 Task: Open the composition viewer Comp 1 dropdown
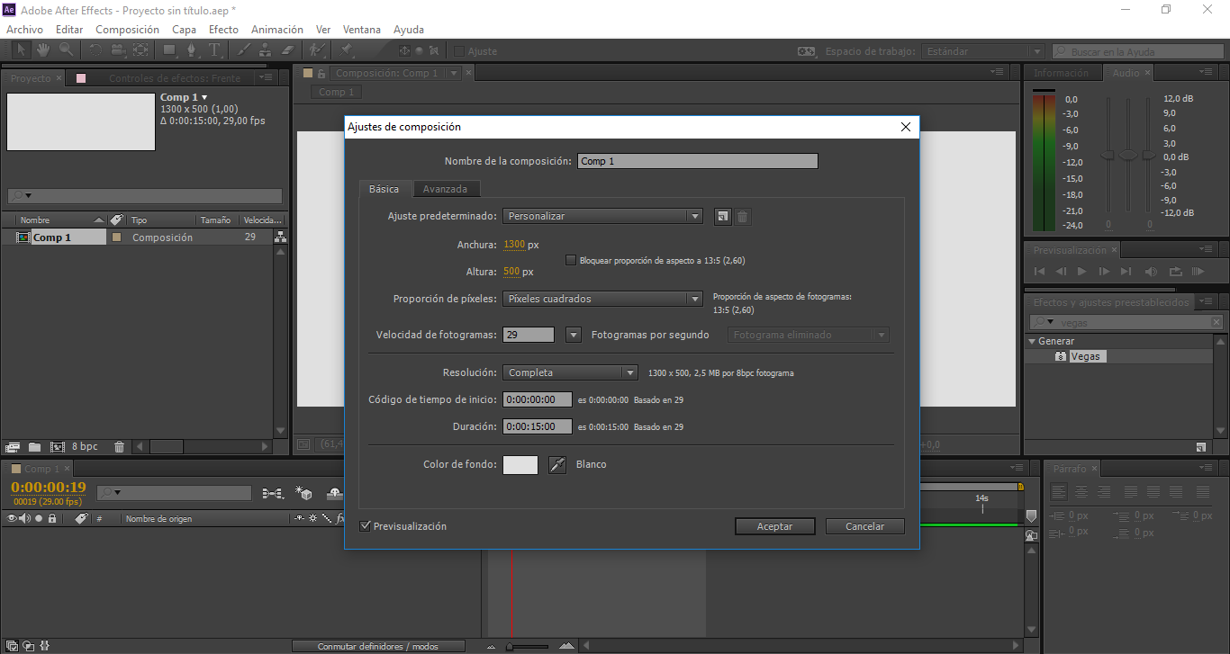(455, 73)
